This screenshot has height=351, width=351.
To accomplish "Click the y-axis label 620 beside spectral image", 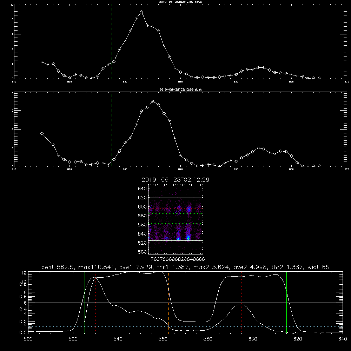I will coord(143,198).
